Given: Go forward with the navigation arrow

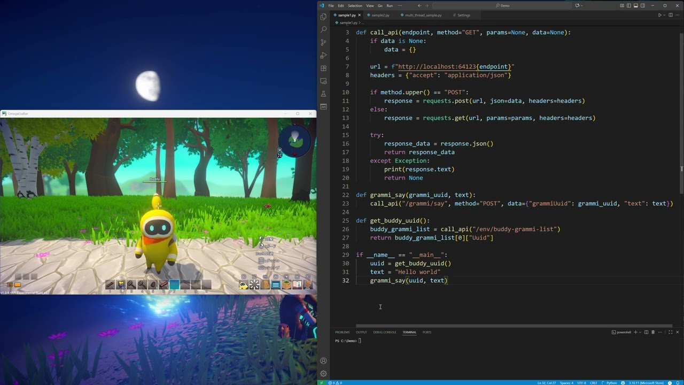Looking at the screenshot, I should 426,5.
